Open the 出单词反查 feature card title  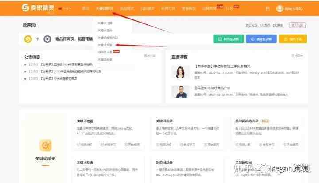[x=164, y=163]
